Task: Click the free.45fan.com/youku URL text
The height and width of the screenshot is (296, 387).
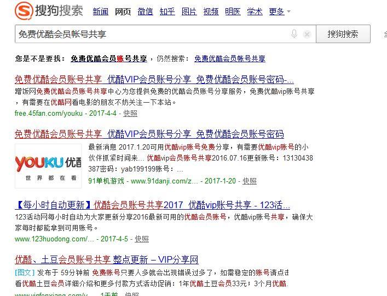Action: 48,113
